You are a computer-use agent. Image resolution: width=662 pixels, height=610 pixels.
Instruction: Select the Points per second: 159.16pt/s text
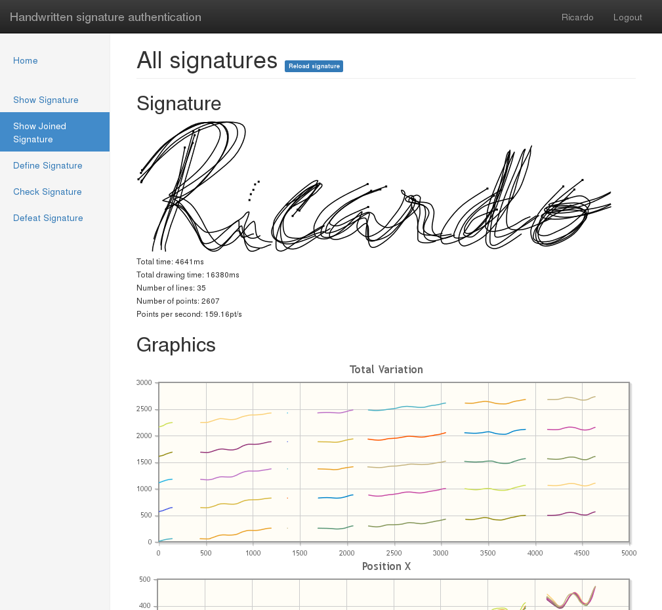coord(189,314)
